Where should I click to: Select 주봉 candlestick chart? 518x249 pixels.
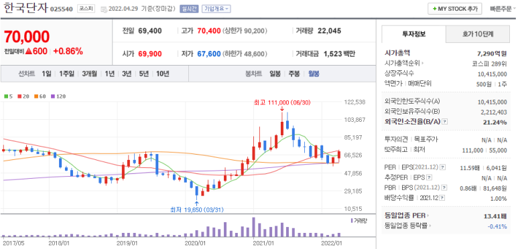[294, 74]
